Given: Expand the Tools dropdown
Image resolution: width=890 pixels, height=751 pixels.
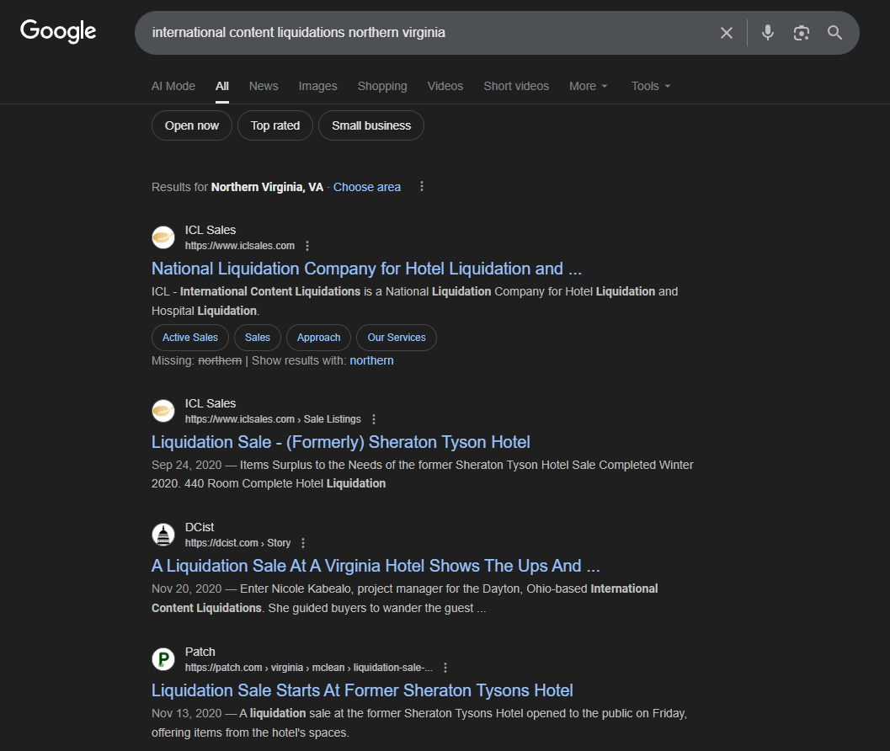Looking at the screenshot, I should click(x=651, y=86).
